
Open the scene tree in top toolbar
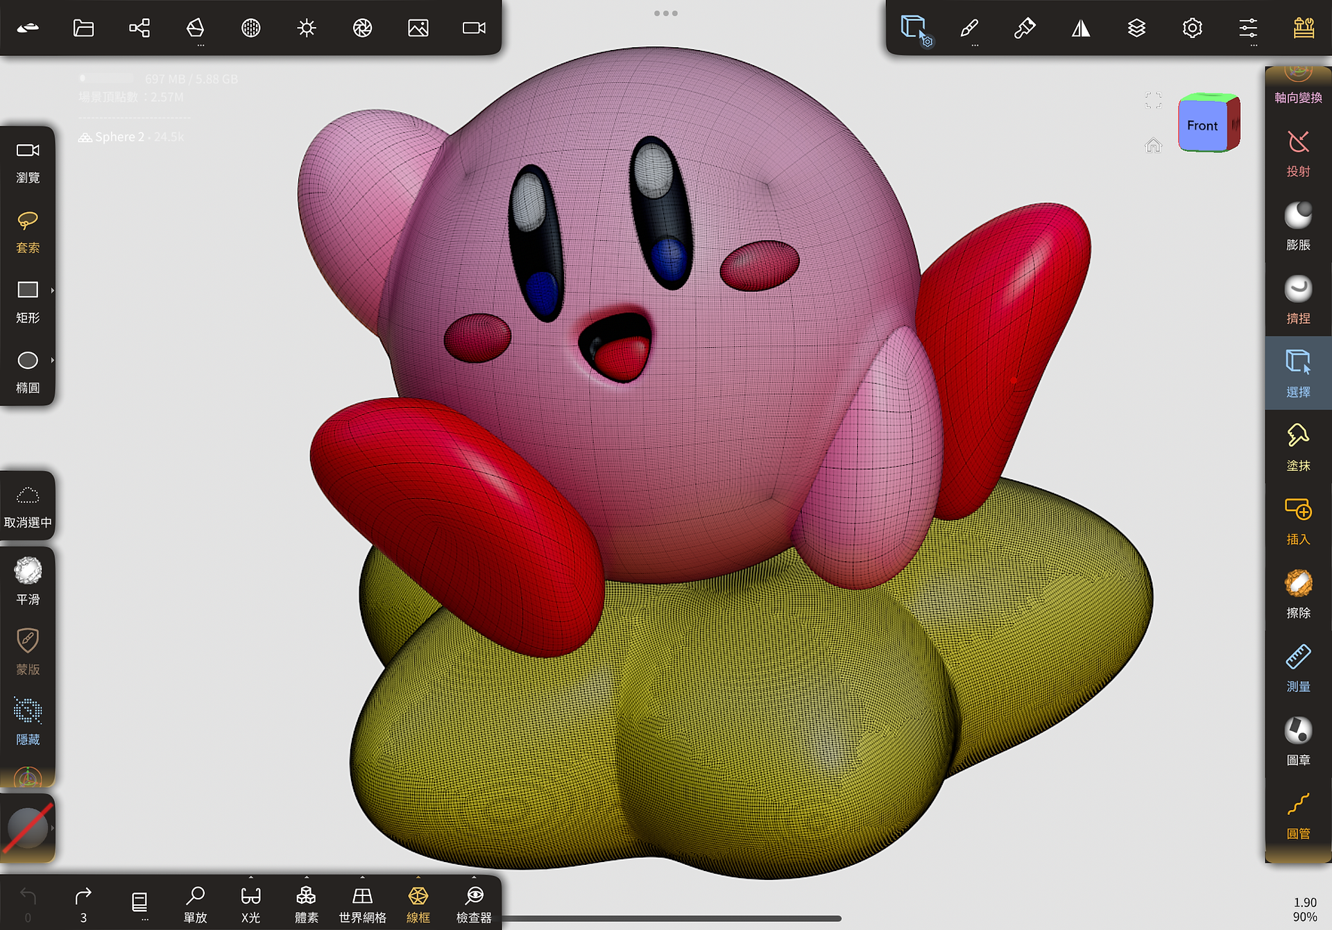pos(139,28)
